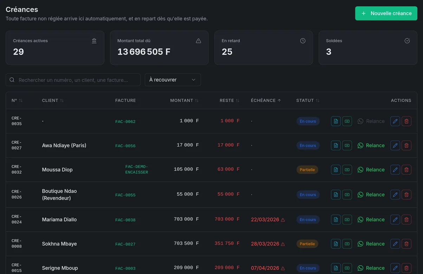Create a new créance with Nouvelle créance
This screenshot has width=423, height=274.
386,13
